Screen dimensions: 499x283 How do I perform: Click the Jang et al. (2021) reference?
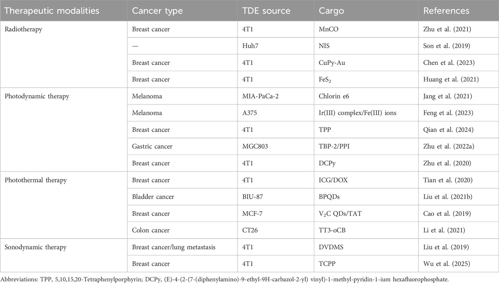448,96
